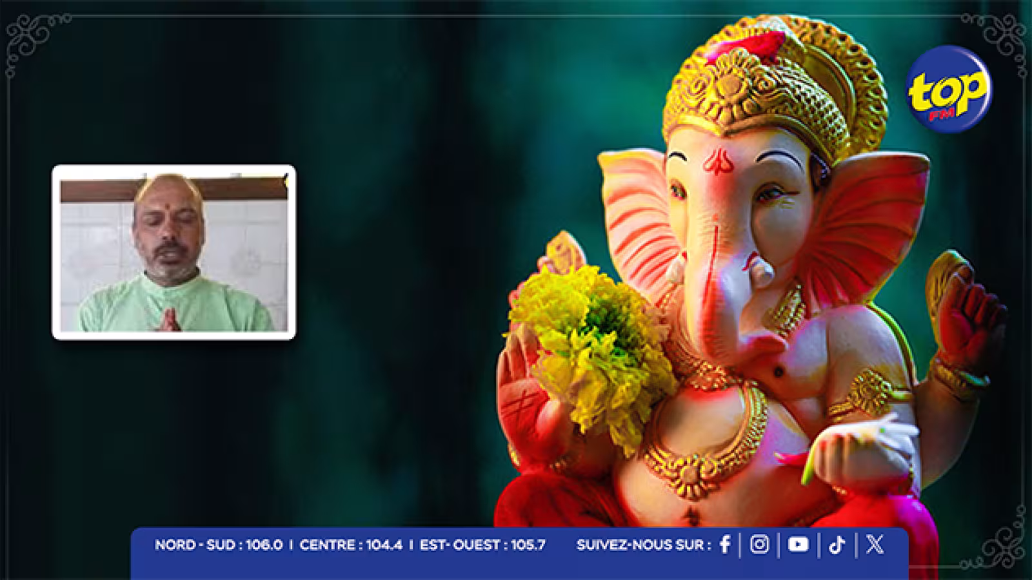This screenshot has height=580, width=1032.
Task: Select the inset video of the man praying
Action: [174, 252]
